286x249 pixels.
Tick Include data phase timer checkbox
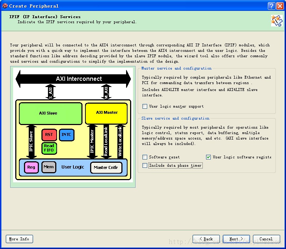tap(145, 165)
